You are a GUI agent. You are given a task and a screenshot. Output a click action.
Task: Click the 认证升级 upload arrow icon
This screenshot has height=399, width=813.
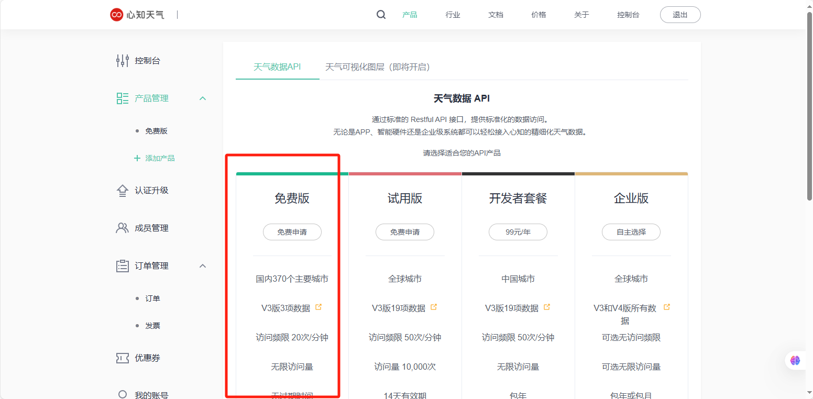(x=122, y=191)
